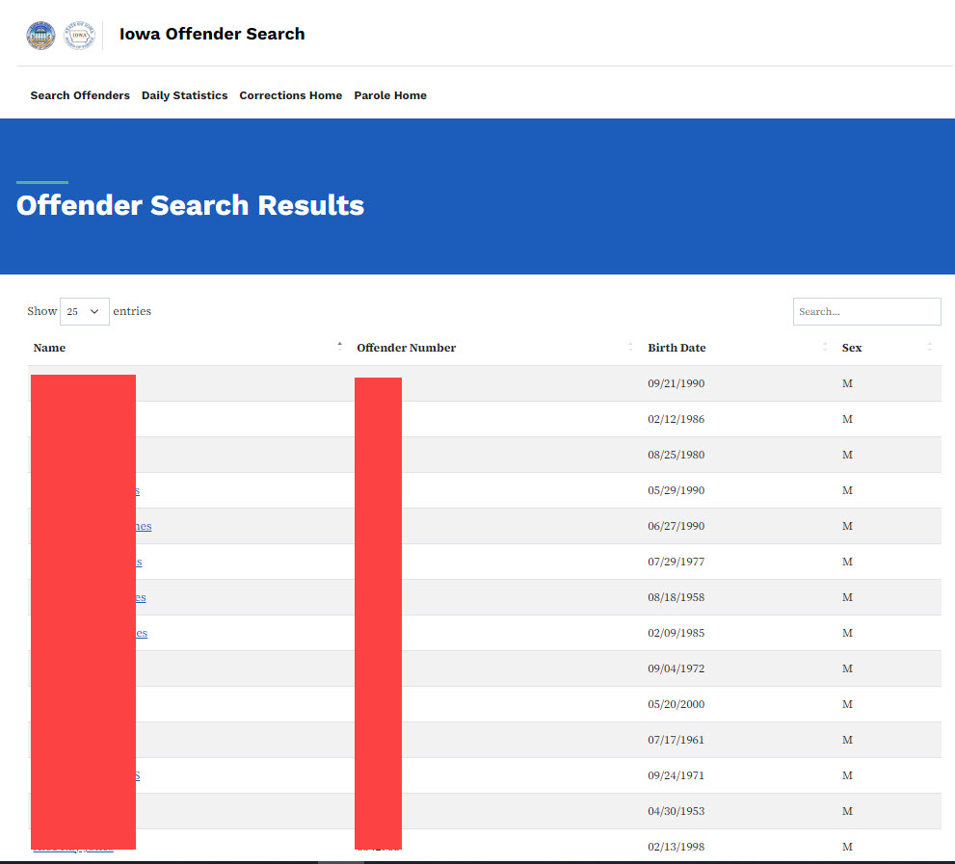Click the Birth Date column header text
Image resolution: width=955 pixels, height=864 pixels.
(x=676, y=348)
